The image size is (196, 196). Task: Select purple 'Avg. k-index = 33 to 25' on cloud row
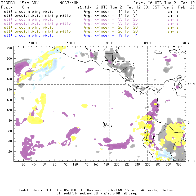tap(111, 20)
